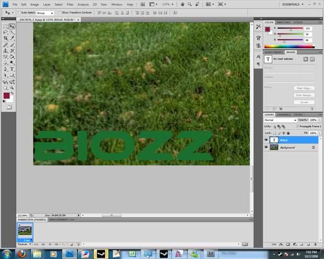Select the Path Selection tool
This screenshot has height=259, width=324.
pyautogui.click(x=6, y=75)
